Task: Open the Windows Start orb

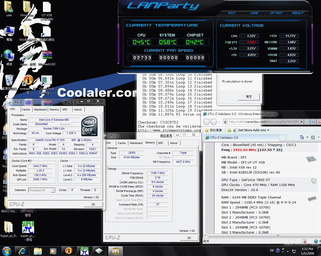Action: click(6, 251)
